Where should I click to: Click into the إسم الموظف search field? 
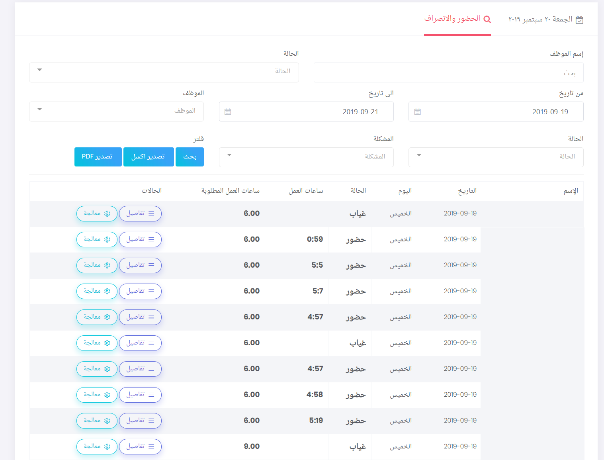coord(448,72)
